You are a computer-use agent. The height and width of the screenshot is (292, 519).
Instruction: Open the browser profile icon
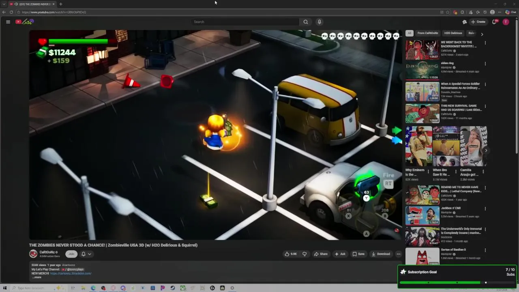coord(492,12)
